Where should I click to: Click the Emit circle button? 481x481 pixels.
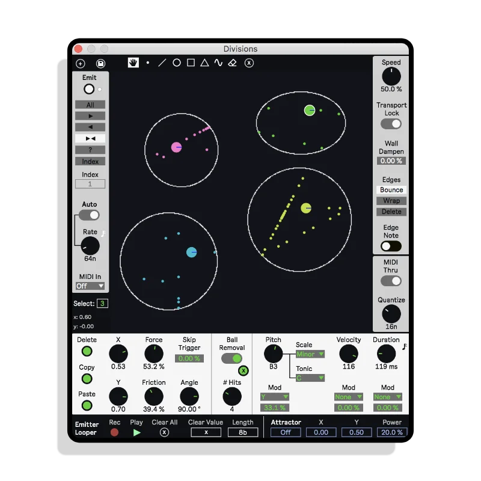89,89
